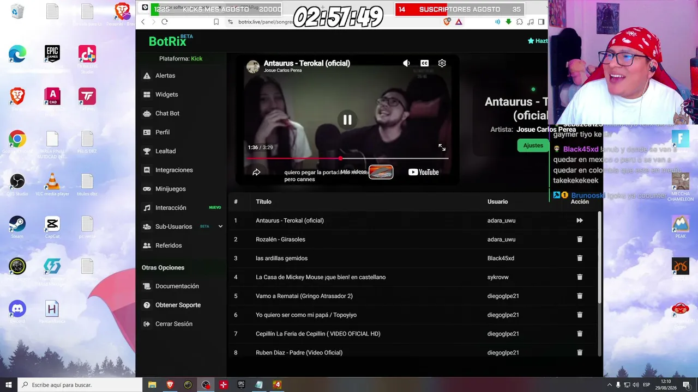Open the Widgets menu item
Screen dimensions: 698x392
[166, 94]
